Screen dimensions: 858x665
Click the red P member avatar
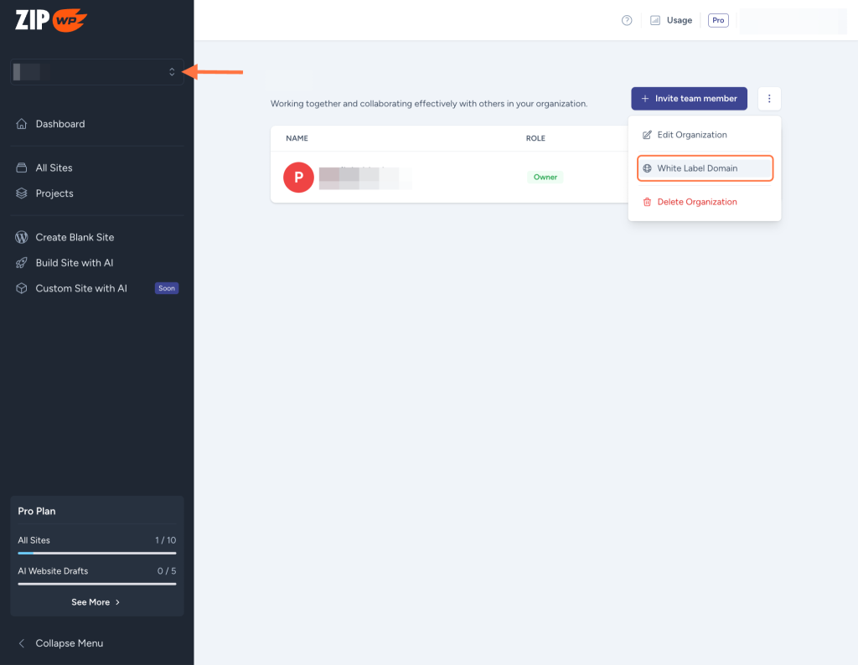(x=298, y=178)
